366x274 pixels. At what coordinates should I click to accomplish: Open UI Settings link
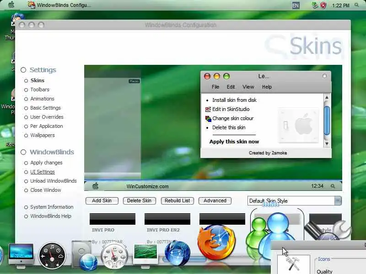pos(43,172)
